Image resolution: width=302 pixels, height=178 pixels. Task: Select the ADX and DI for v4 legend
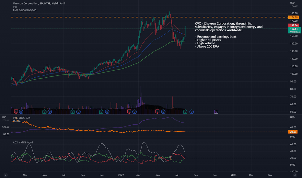(x=23, y=142)
